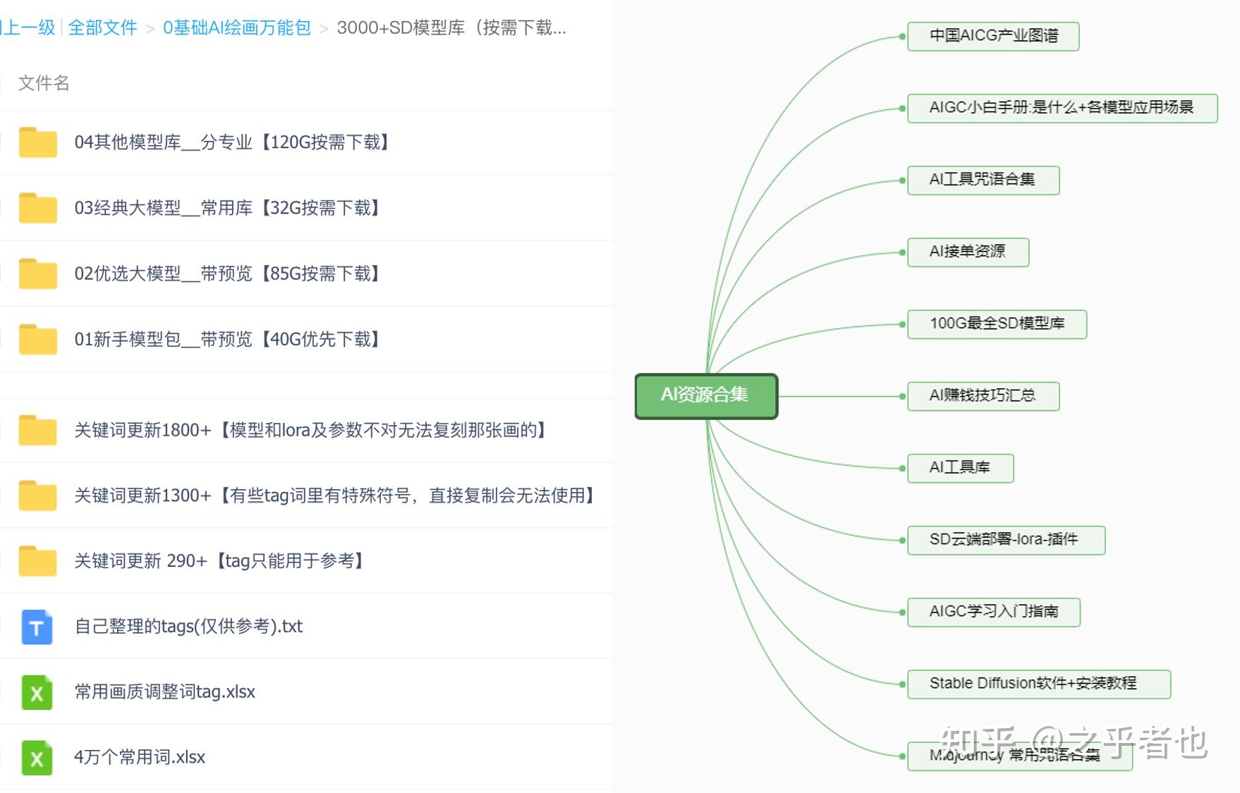Click folder icon for 04其他模型库
Viewport: 1240px width, 793px height.
point(37,142)
